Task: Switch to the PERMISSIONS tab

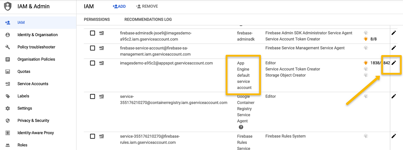Action: (x=97, y=20)
